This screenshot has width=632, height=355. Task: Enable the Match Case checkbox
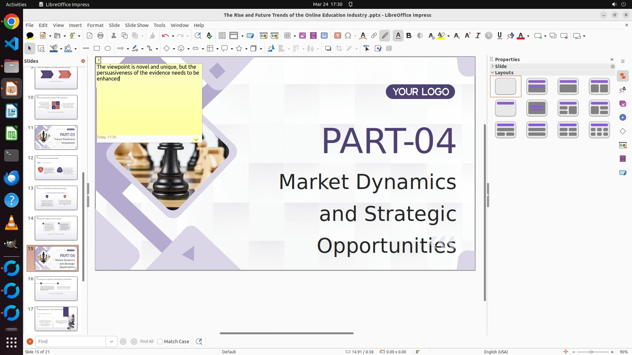[x=160, y=342]
